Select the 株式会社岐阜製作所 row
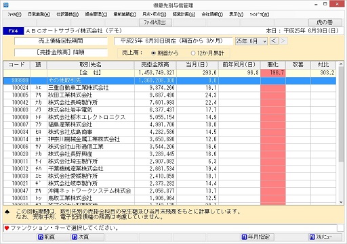The height and width of the screenshot is (244, 347). point(169,183)
